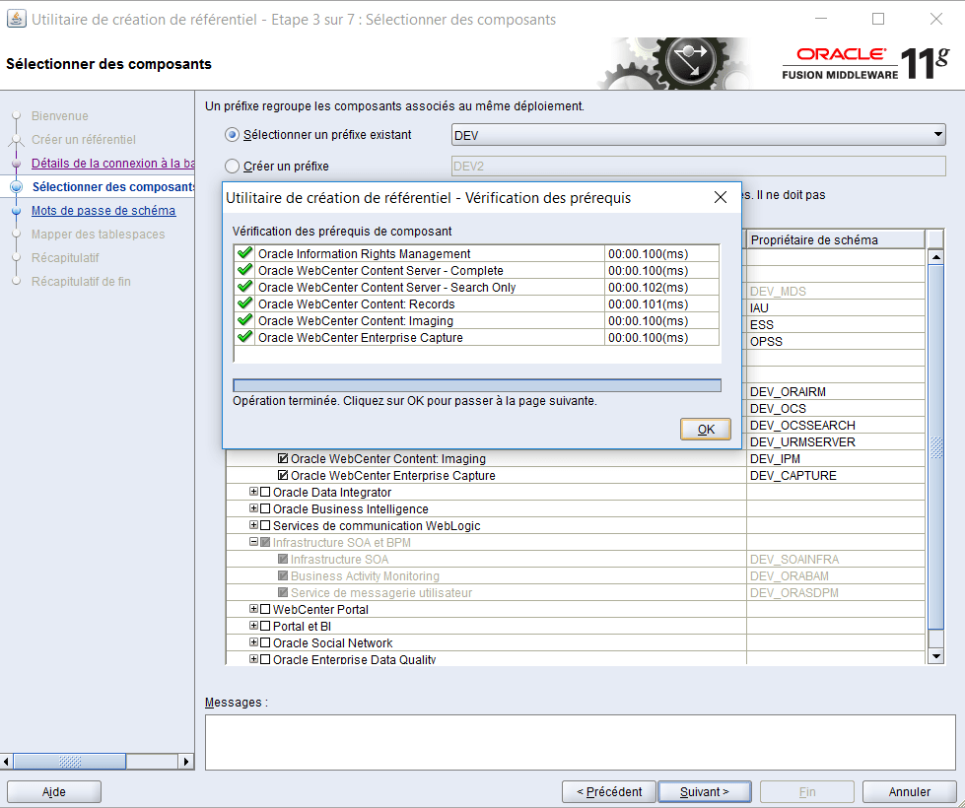This screenshot has width=965, height=808.
Task: Select the 'Créer un préfixe' radio button
Action: [233, 167]
